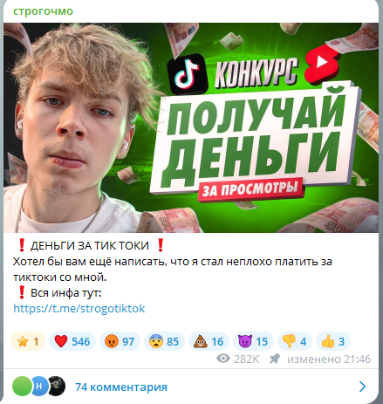
Task: Click the thumbs down reaction showing 4
Action: click(x=295, y=341)
